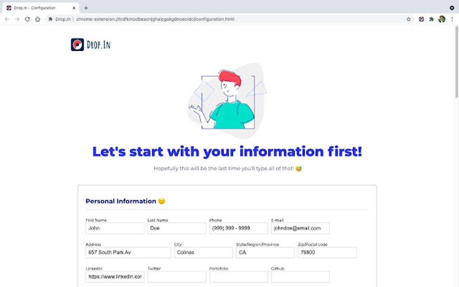Click the Drop.In pin icon in the address bar
This screenshot has width=459, height=287.
tap(51, 19)
